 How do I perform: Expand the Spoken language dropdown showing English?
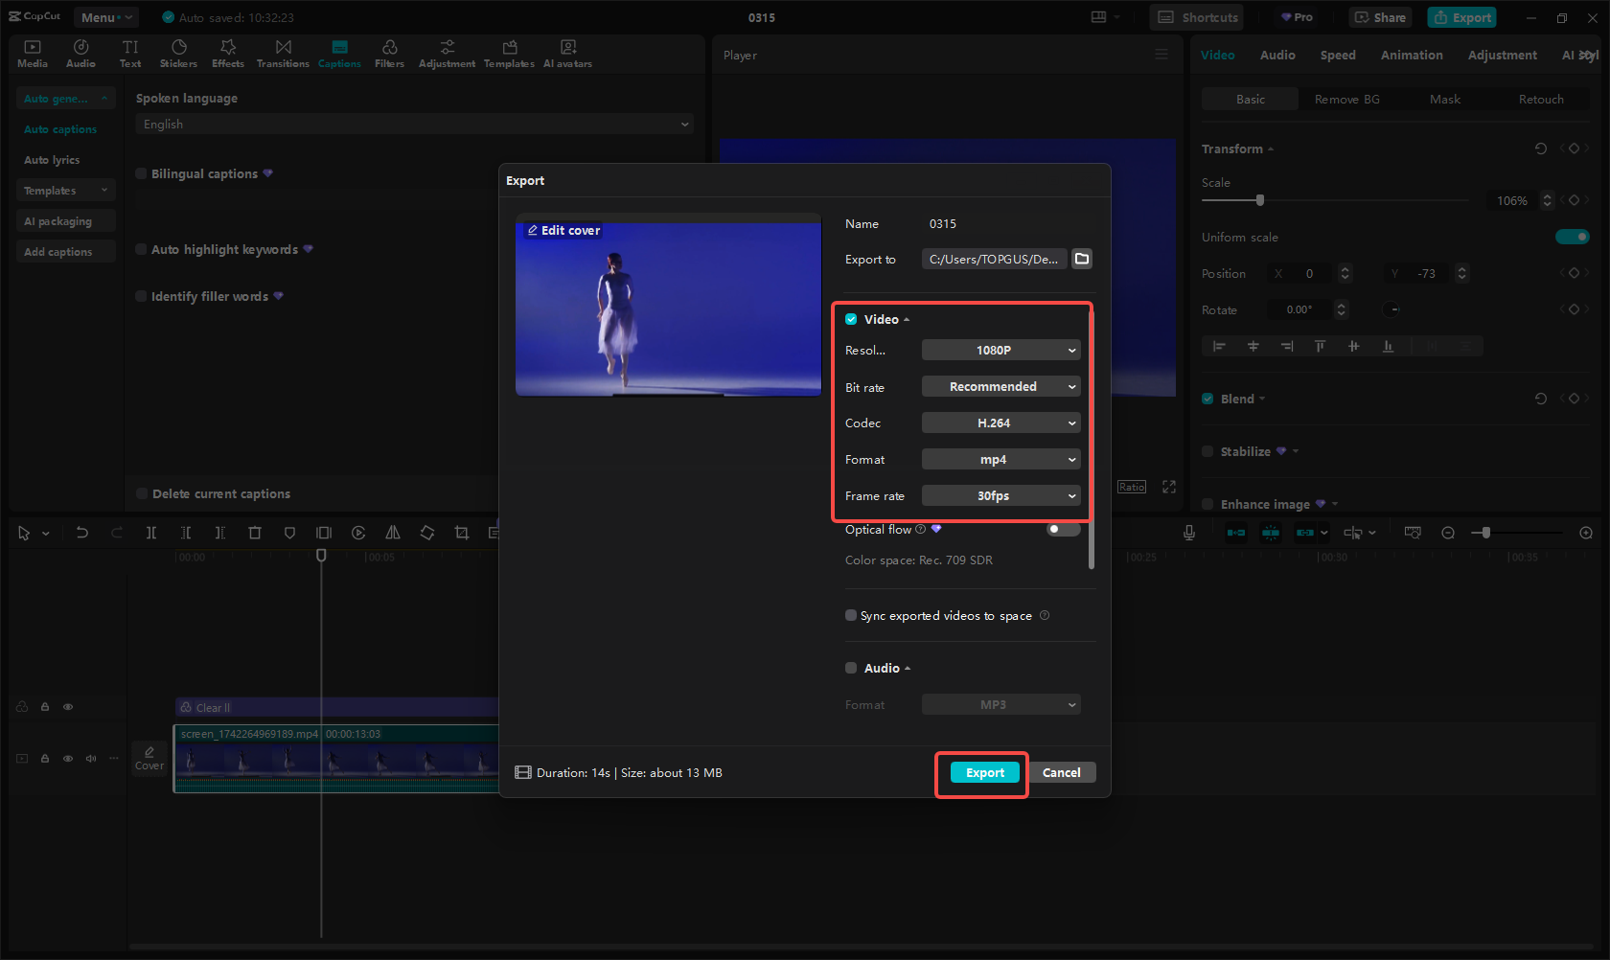(x=414, y=124)
